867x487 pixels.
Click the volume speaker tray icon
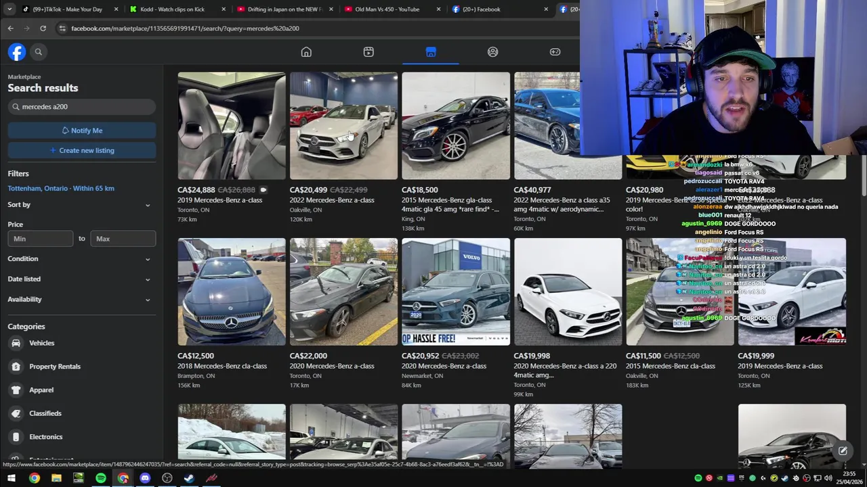[828, 478]
